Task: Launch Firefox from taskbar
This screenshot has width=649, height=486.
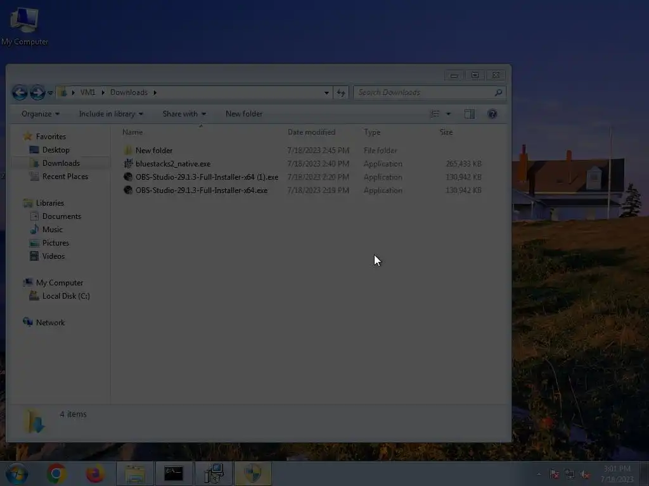Action: pyautogui.click(x=95, y=473)
